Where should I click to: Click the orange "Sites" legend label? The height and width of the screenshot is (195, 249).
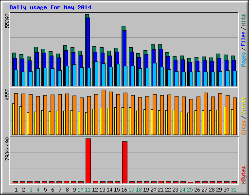tap(244, 128)
